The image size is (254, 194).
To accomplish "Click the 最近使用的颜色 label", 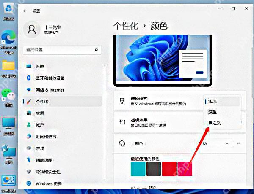I will click(x=145, y=159).
